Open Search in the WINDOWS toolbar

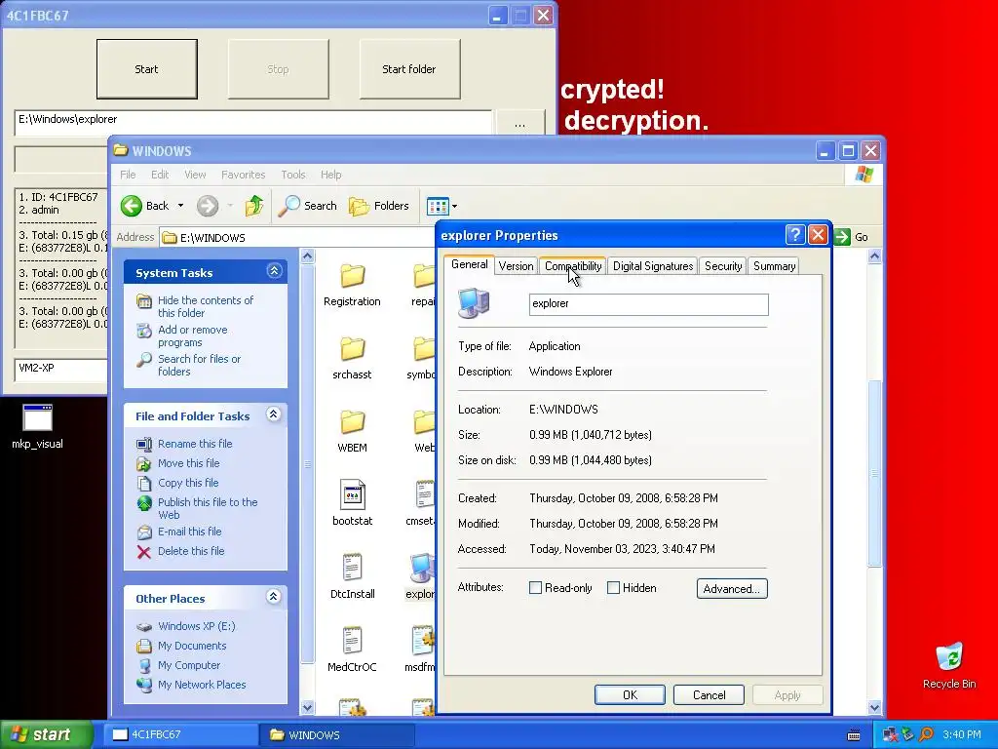(x=308, y=206)
